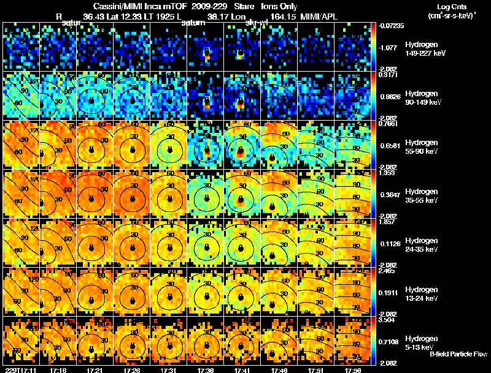Click the color bar beside Hydrogen 5-13 keV
This screenshot has width=491, height=373.
click(x=373, y=341)
